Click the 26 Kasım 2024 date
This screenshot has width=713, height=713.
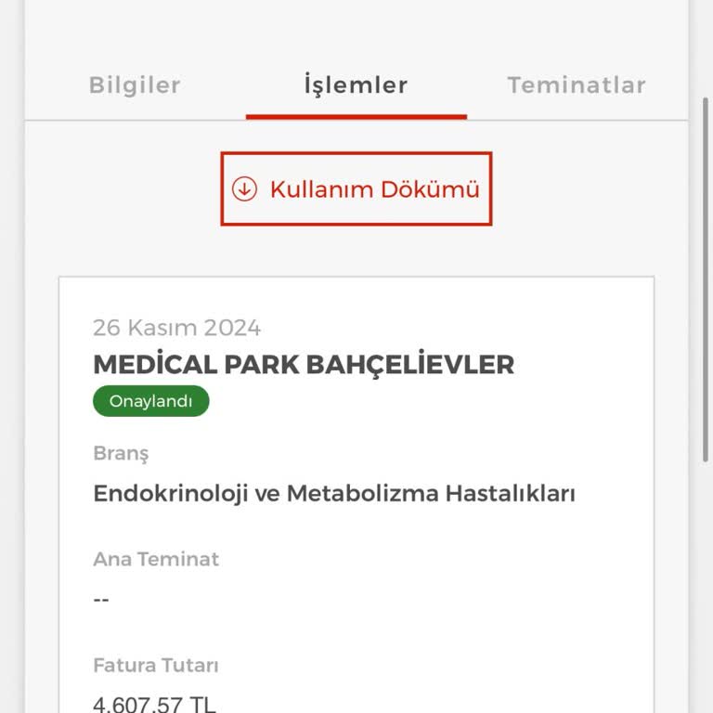point(176,328)
